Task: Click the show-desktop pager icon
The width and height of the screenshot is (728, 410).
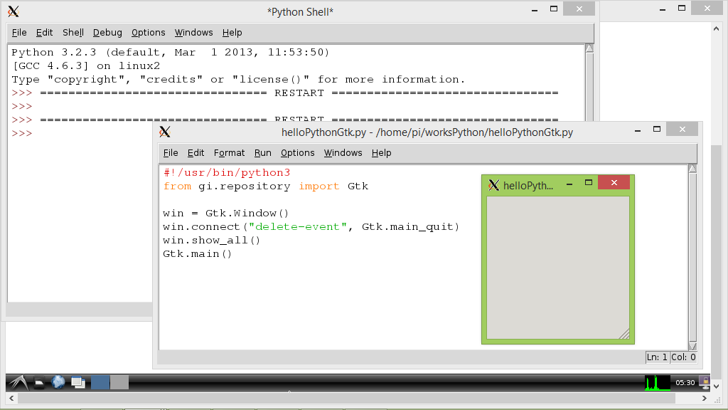Action: click(x=77, y=382)
